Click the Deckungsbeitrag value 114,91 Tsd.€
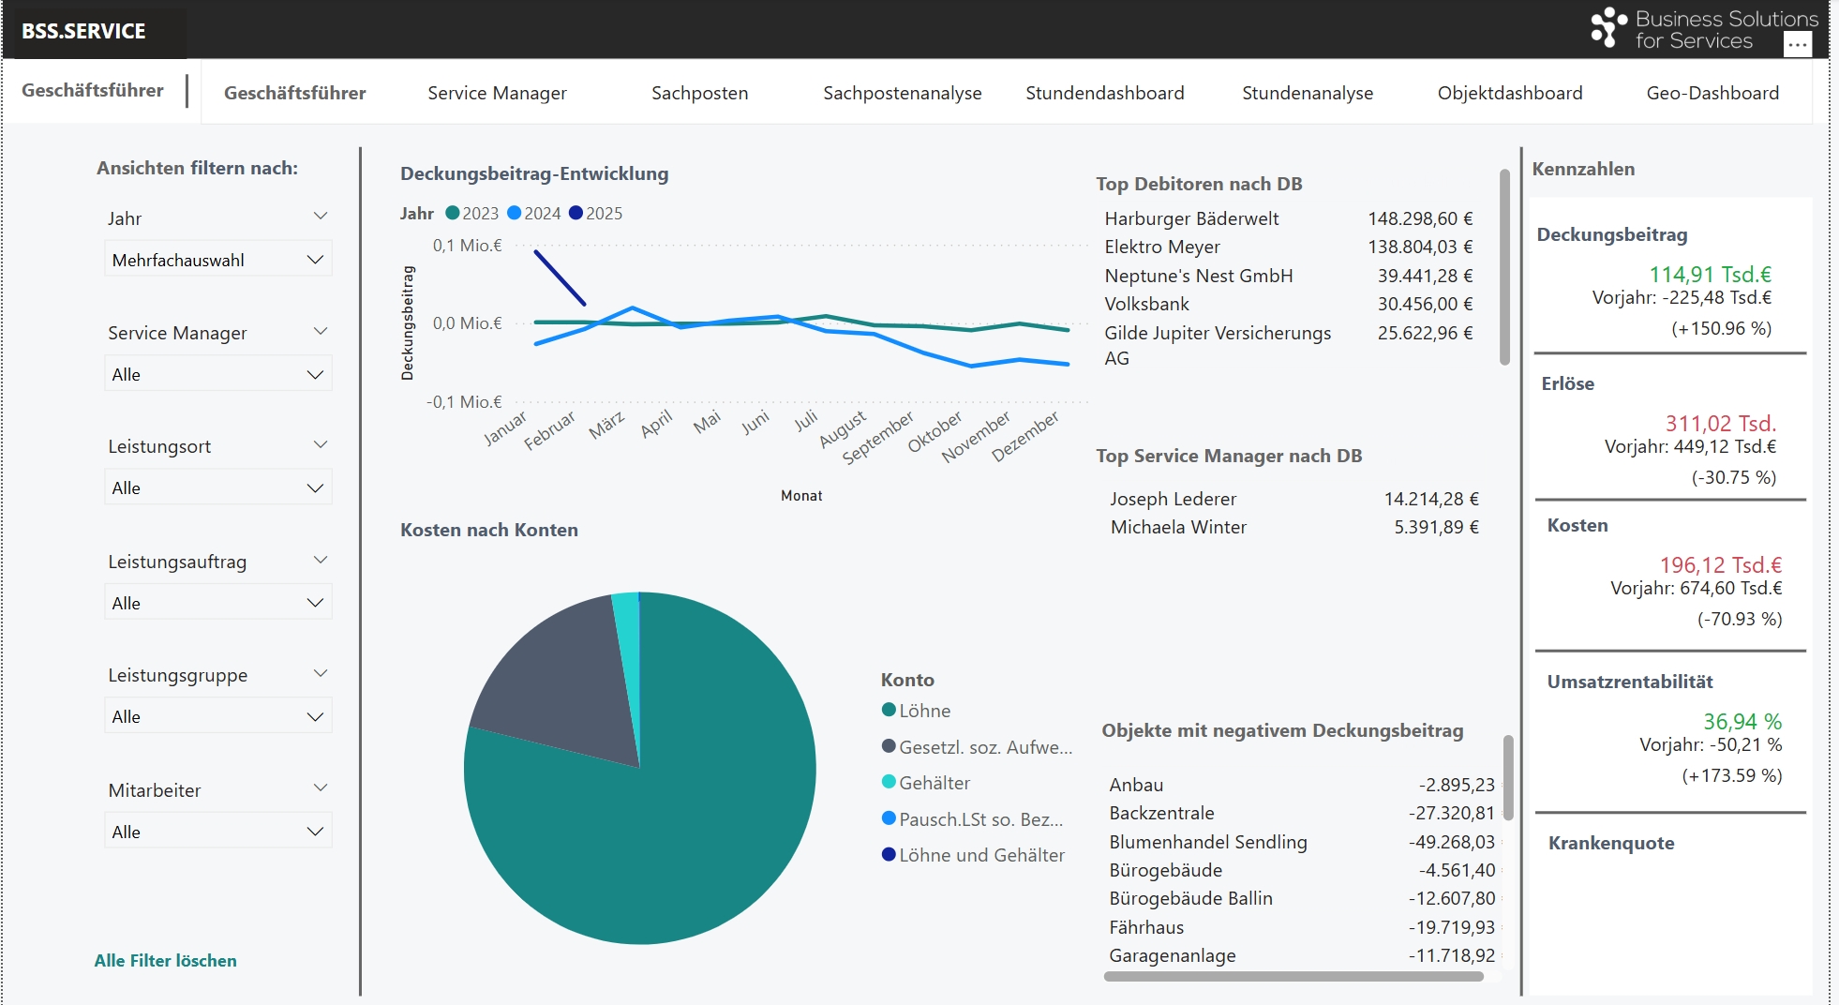 point(1710,275)
